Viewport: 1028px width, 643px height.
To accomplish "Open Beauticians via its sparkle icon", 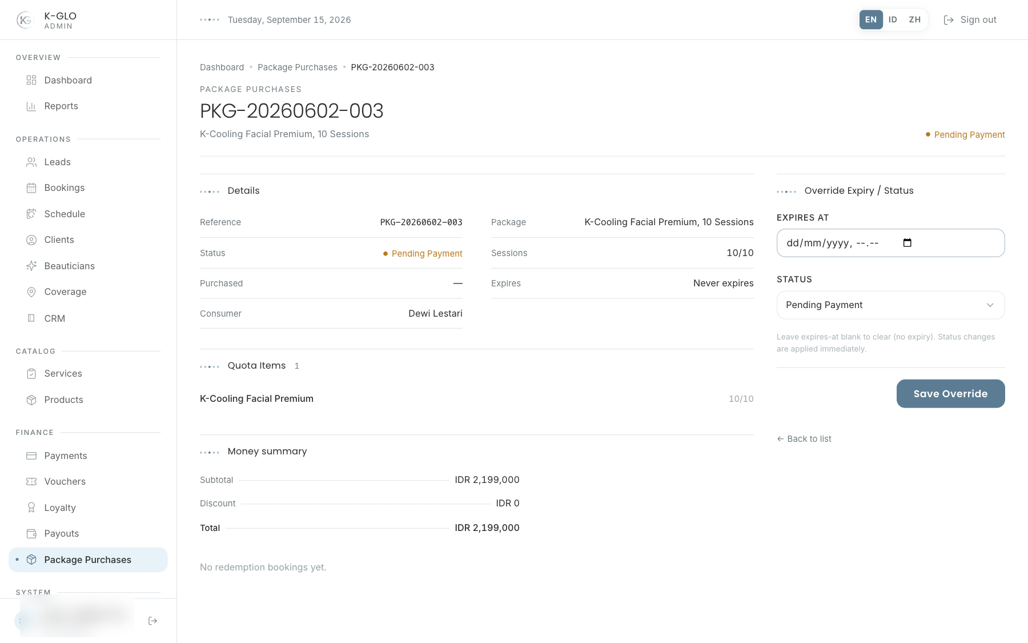I will click(x=31, y=266).
